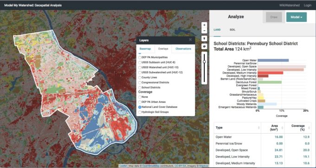
Task: Choose DEP PA Urban Areas coverage
Action: pos(140,102)
